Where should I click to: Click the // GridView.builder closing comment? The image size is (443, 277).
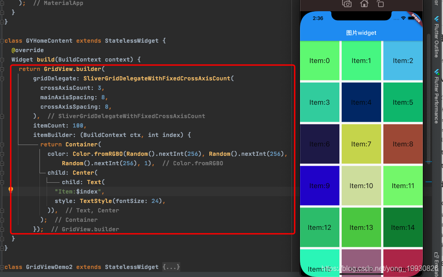85,229
